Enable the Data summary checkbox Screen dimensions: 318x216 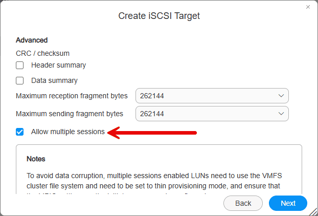[19, 80]
